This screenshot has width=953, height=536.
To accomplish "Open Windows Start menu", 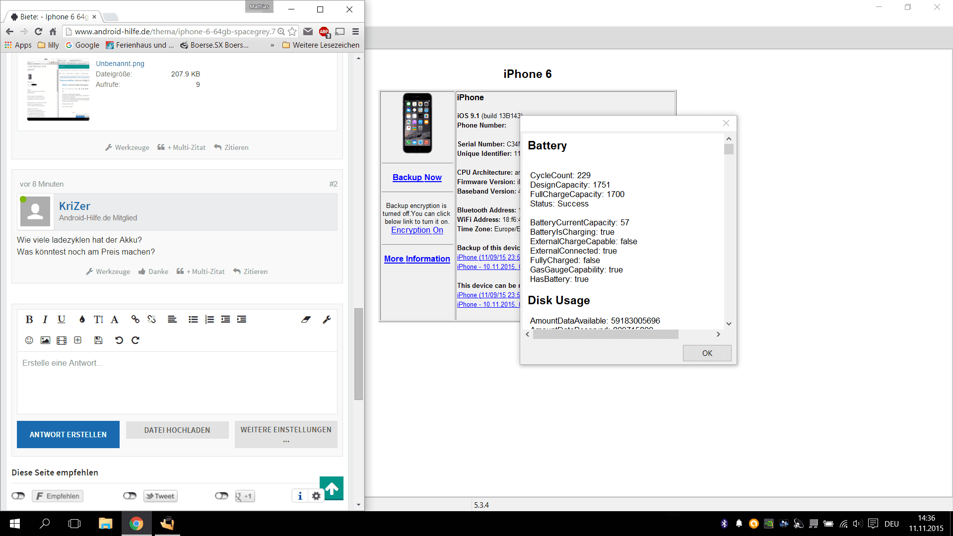I will coord(14,524).
